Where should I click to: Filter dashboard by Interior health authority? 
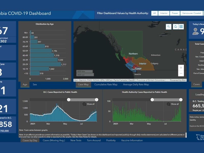(164, 13)
